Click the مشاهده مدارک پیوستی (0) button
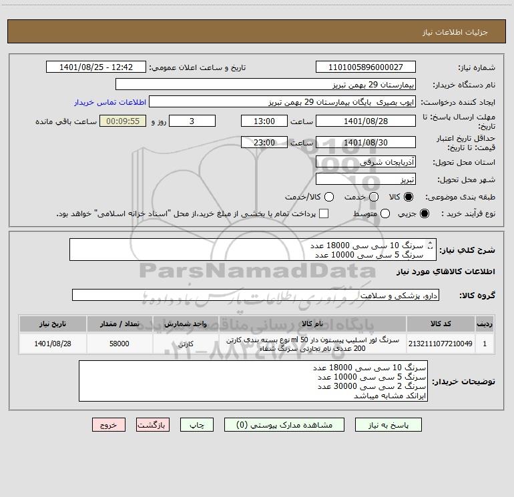Screen dimensions: 514x497 pos(284,425)
